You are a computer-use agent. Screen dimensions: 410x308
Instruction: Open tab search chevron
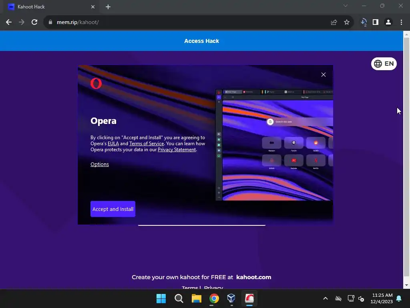(x=346, y=6)
